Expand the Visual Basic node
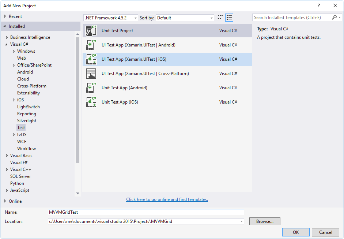This screenshot has width=344, height=239. (x=7, y=156)
